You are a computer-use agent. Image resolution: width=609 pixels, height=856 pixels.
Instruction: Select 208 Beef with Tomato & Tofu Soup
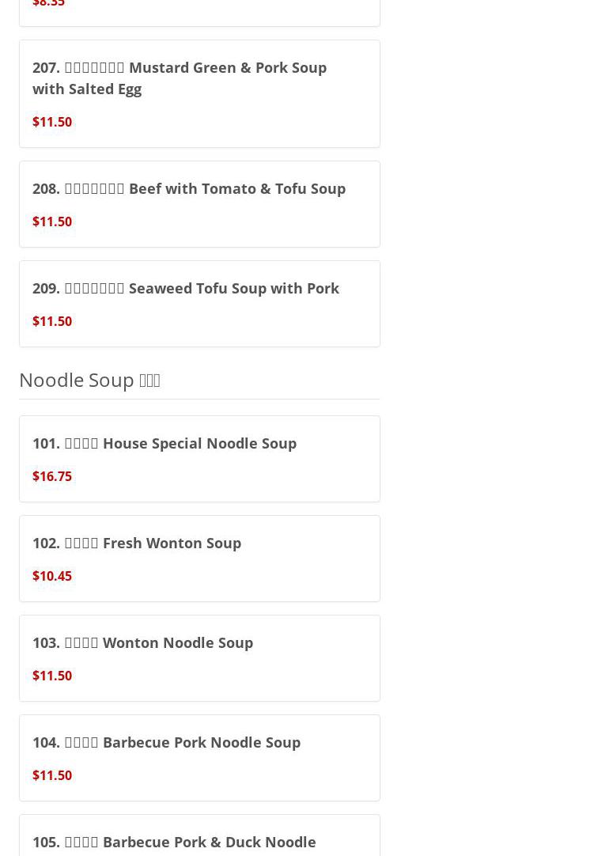[189, 188]
